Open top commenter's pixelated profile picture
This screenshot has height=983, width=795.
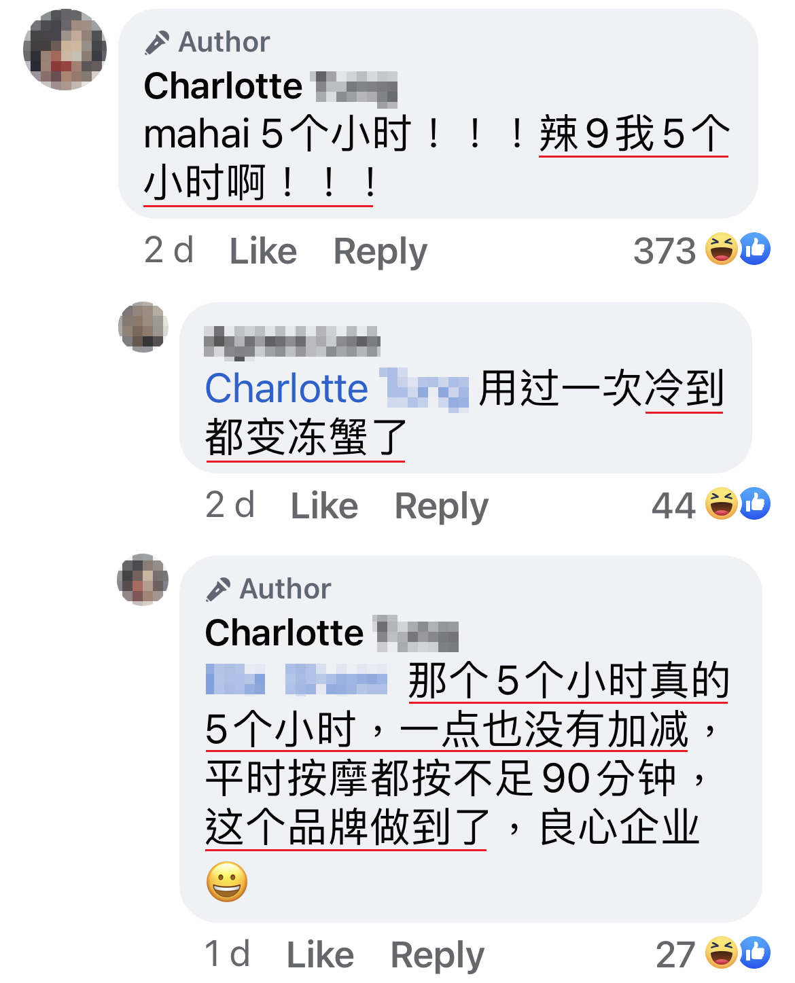65,49
